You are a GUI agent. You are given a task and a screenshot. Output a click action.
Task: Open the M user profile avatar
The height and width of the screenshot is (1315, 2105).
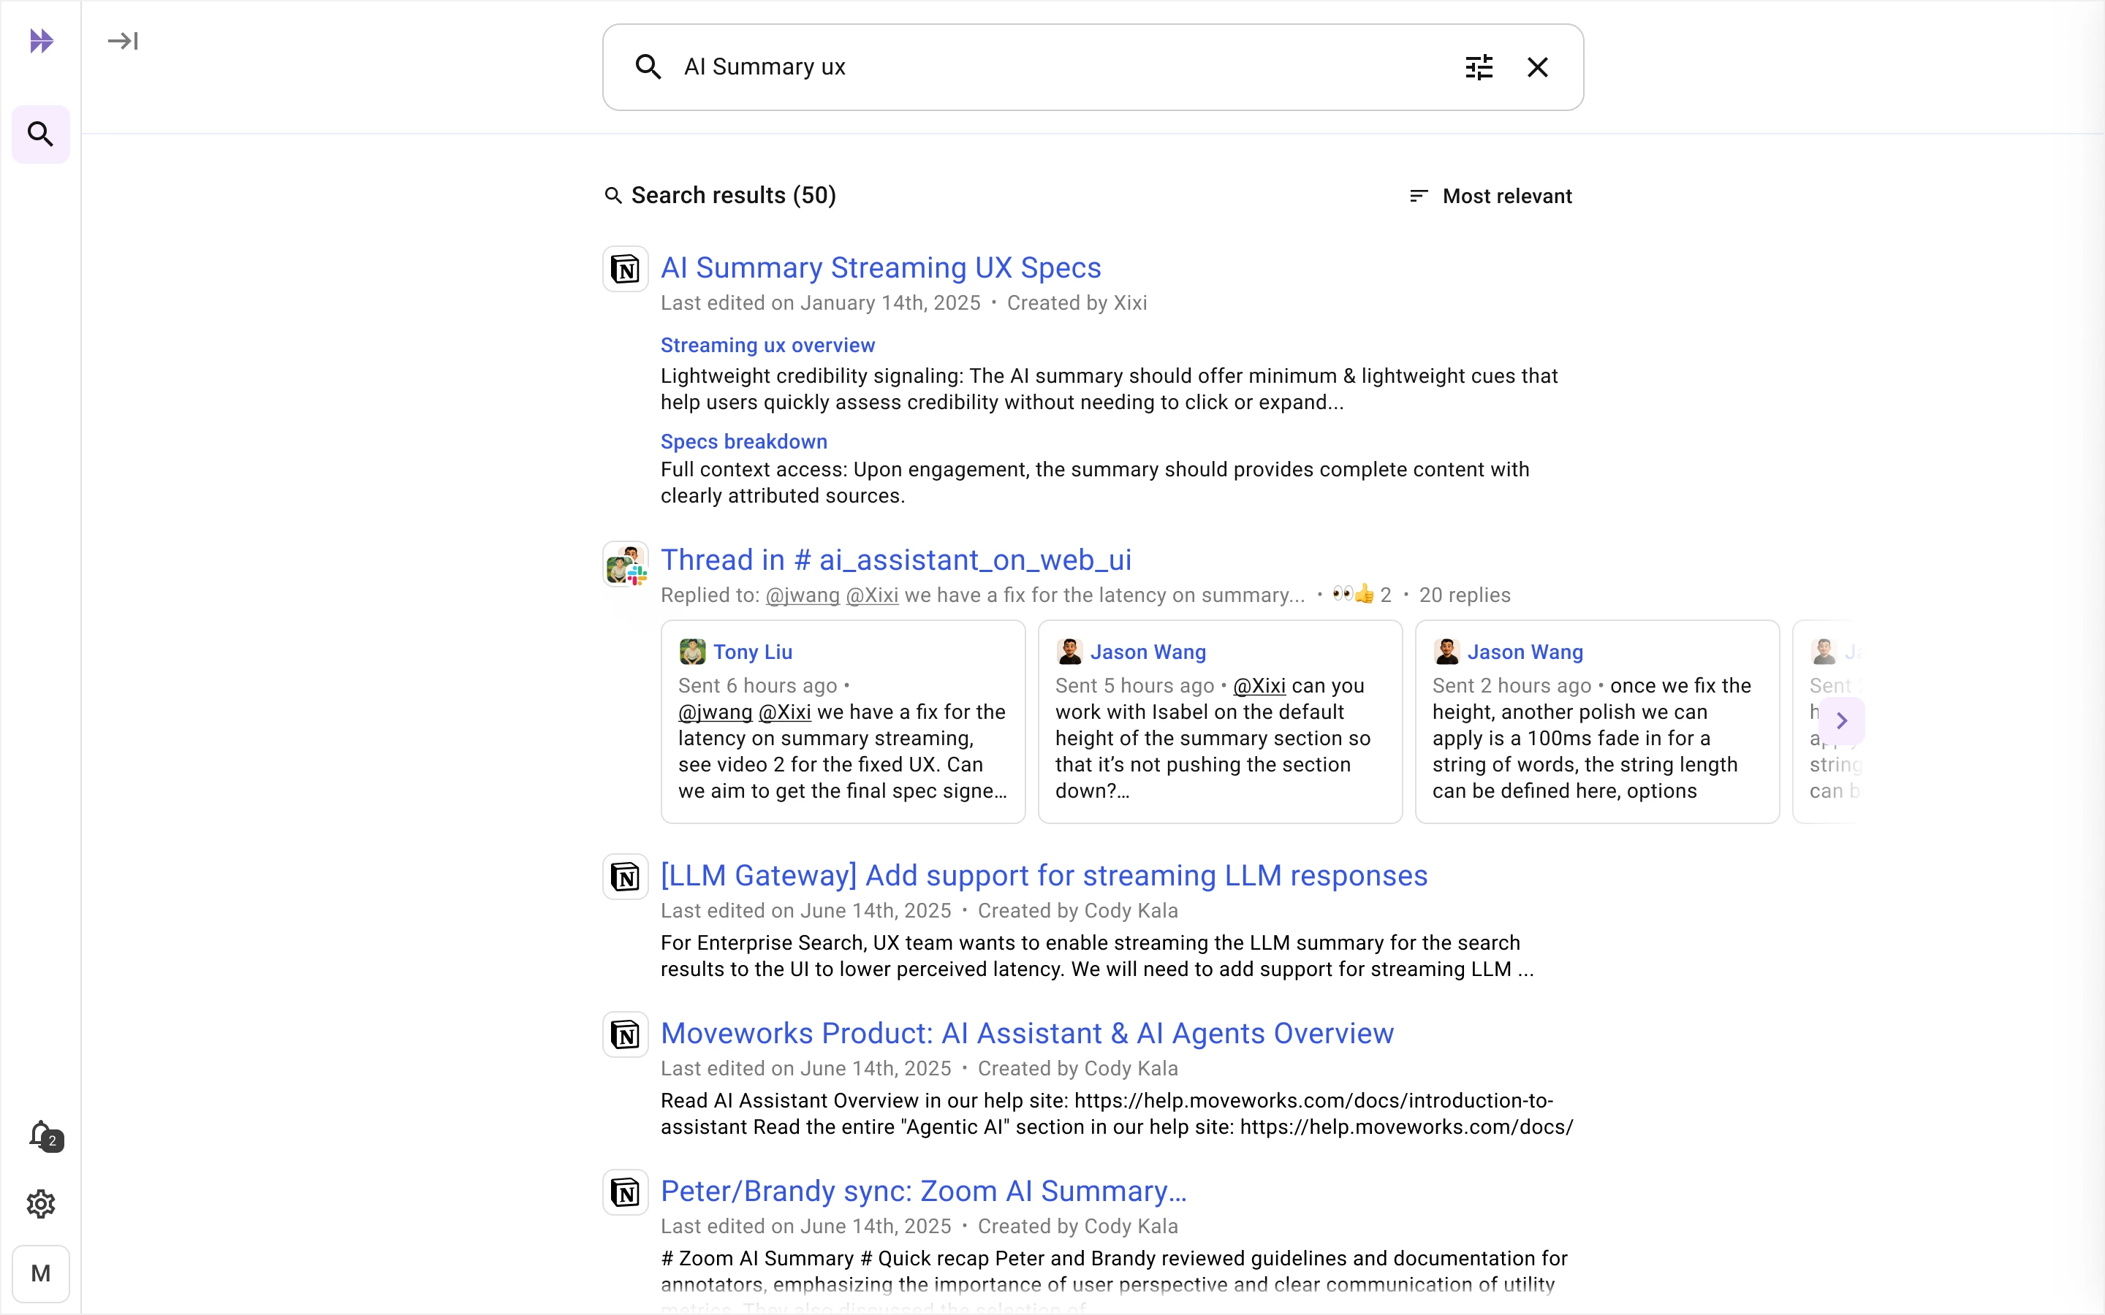click(41, 1273)
